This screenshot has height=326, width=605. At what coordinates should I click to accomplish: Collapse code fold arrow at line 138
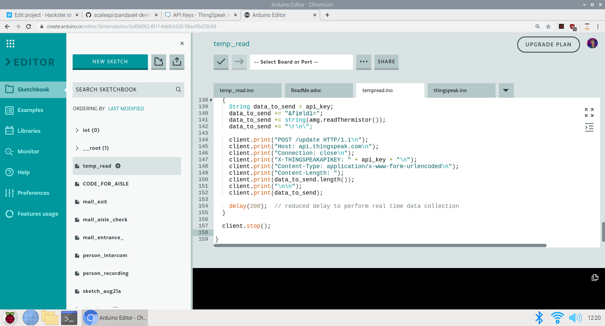click(x=211, y=100)
